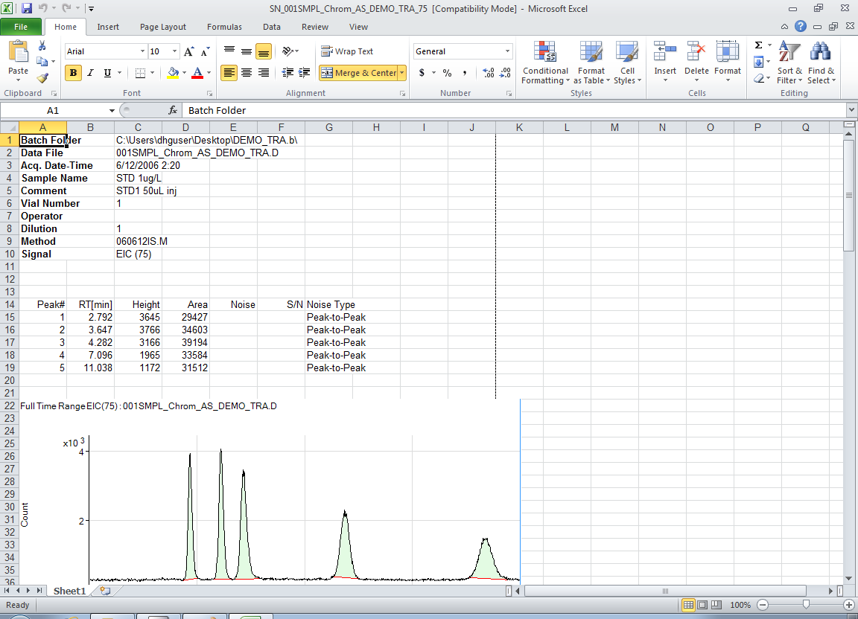Viewport: 858px width, 619px height.
Task: Set Align Text Right
Action: click(x=264, y=73)
